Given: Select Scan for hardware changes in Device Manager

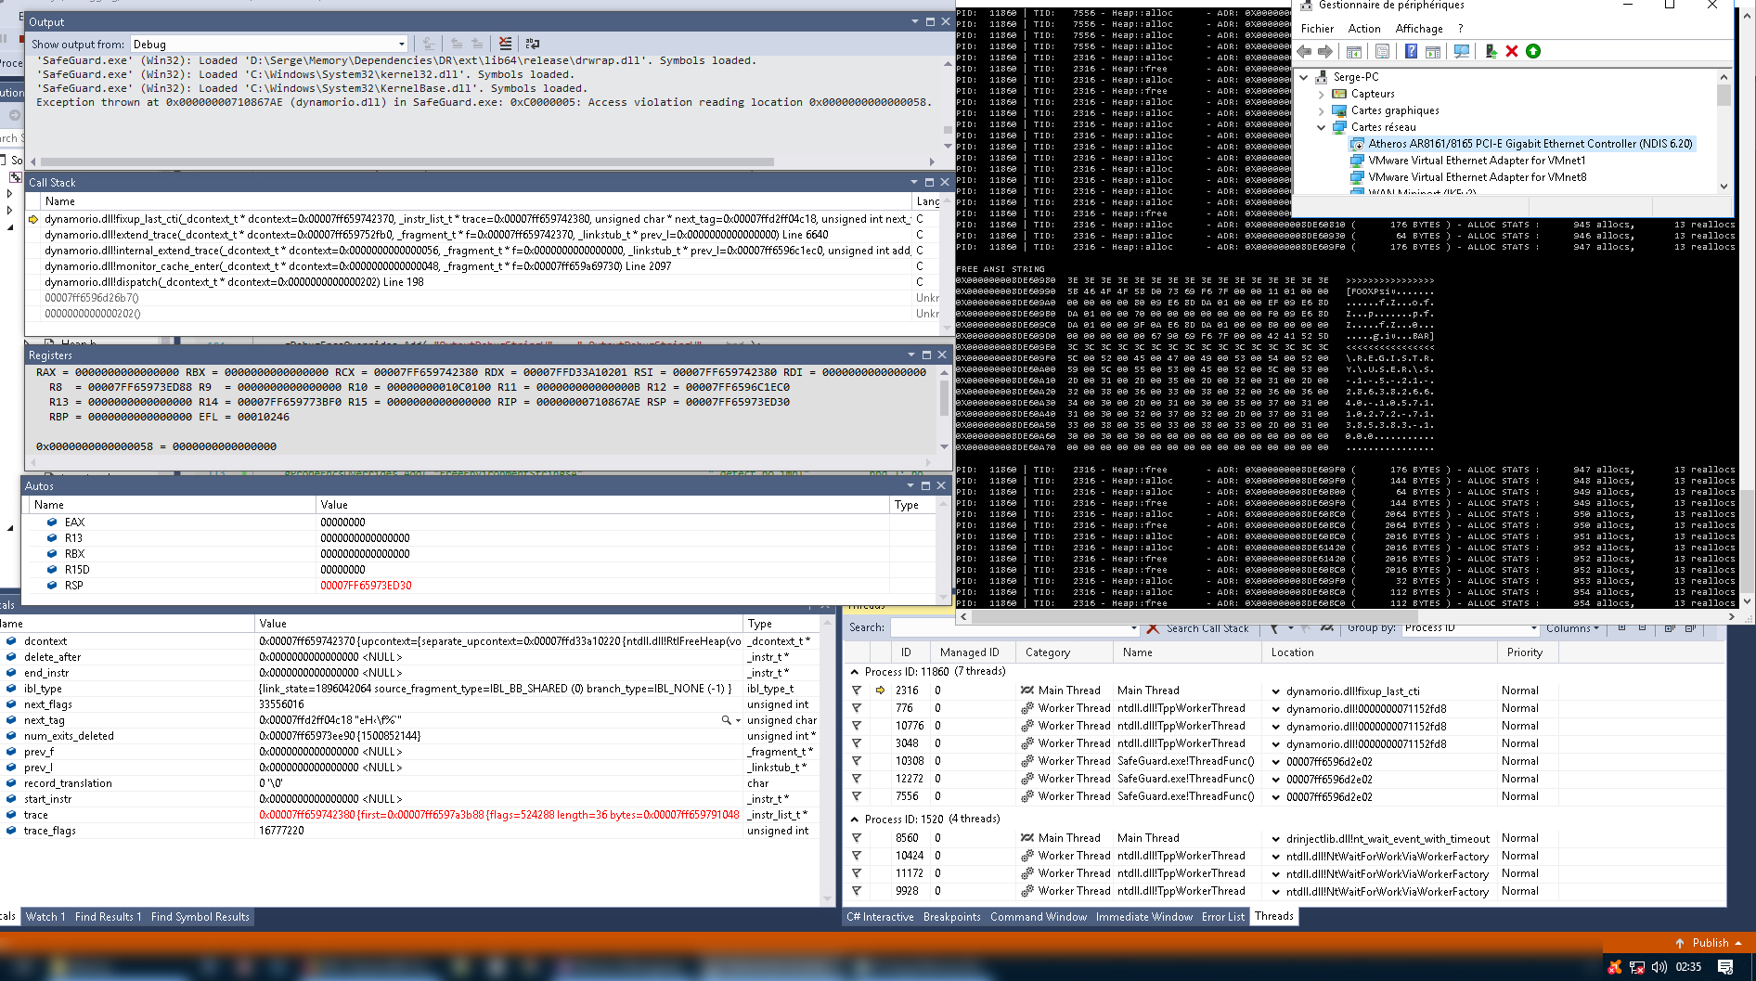Looking at the screenshot, I should tap(1462, 51).
